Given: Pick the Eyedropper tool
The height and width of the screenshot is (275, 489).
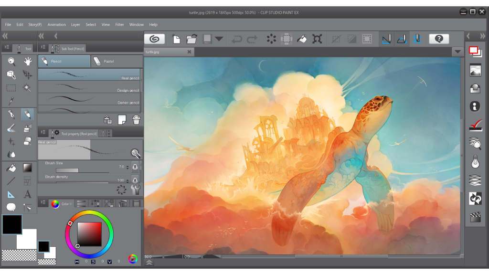Looking at the screenshot, I should point(11,101).
